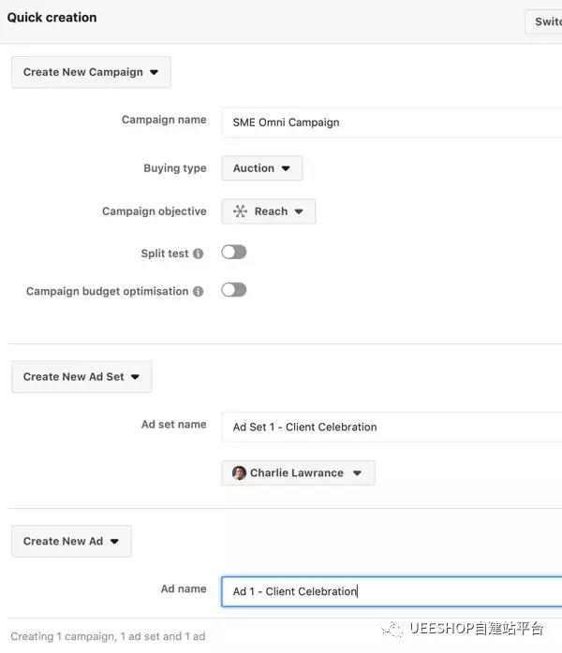
Task: Open the Charlie Lawrance account dropdown
Action: tap(298, 473)
